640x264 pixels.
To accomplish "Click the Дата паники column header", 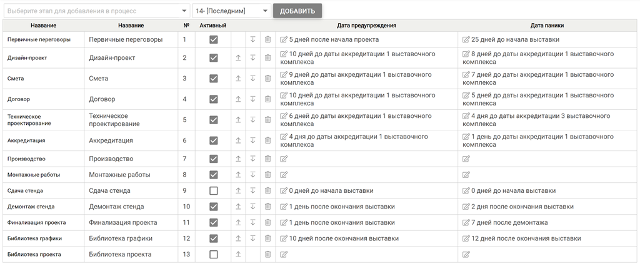I will tap(547, 26).
